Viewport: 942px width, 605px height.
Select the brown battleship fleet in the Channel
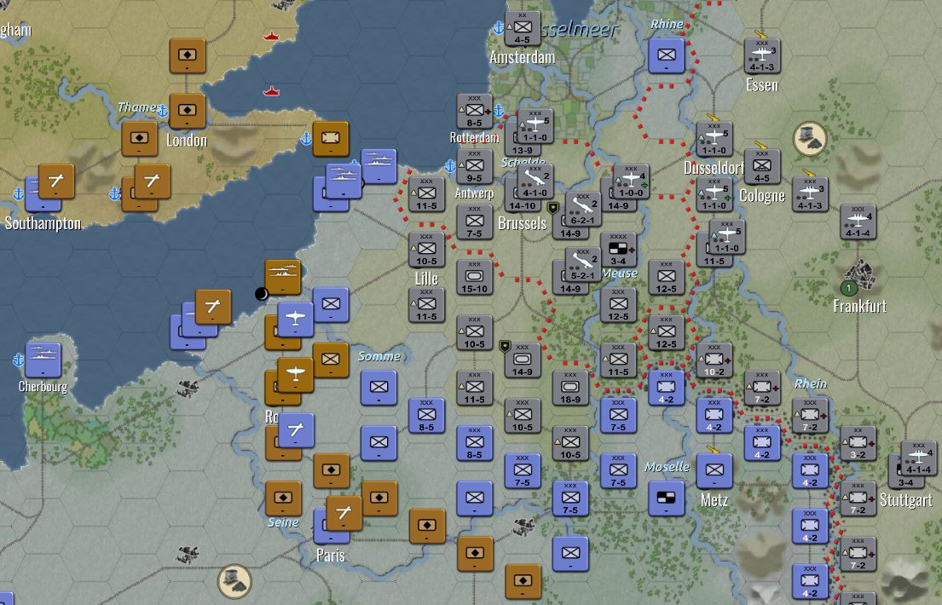pos(283,277)
